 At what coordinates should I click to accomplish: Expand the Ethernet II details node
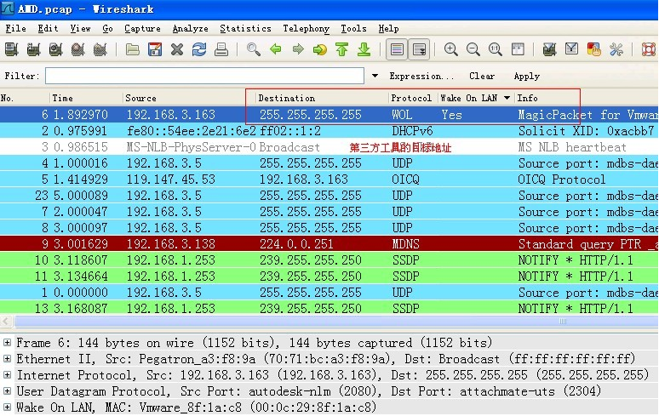pyautogui.click(x=7, y=358)
